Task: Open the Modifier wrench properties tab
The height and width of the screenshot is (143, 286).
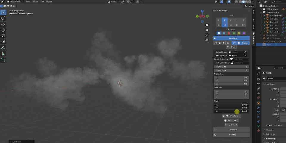Action: (x=259, y=108)
